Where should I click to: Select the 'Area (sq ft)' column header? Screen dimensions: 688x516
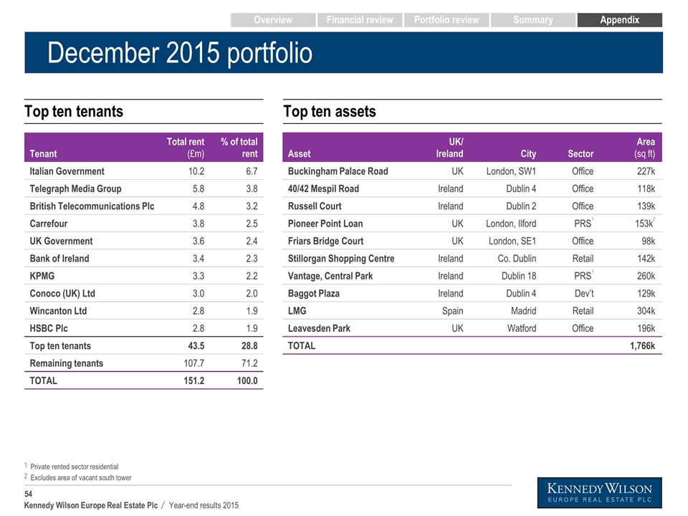pos(644,148)
